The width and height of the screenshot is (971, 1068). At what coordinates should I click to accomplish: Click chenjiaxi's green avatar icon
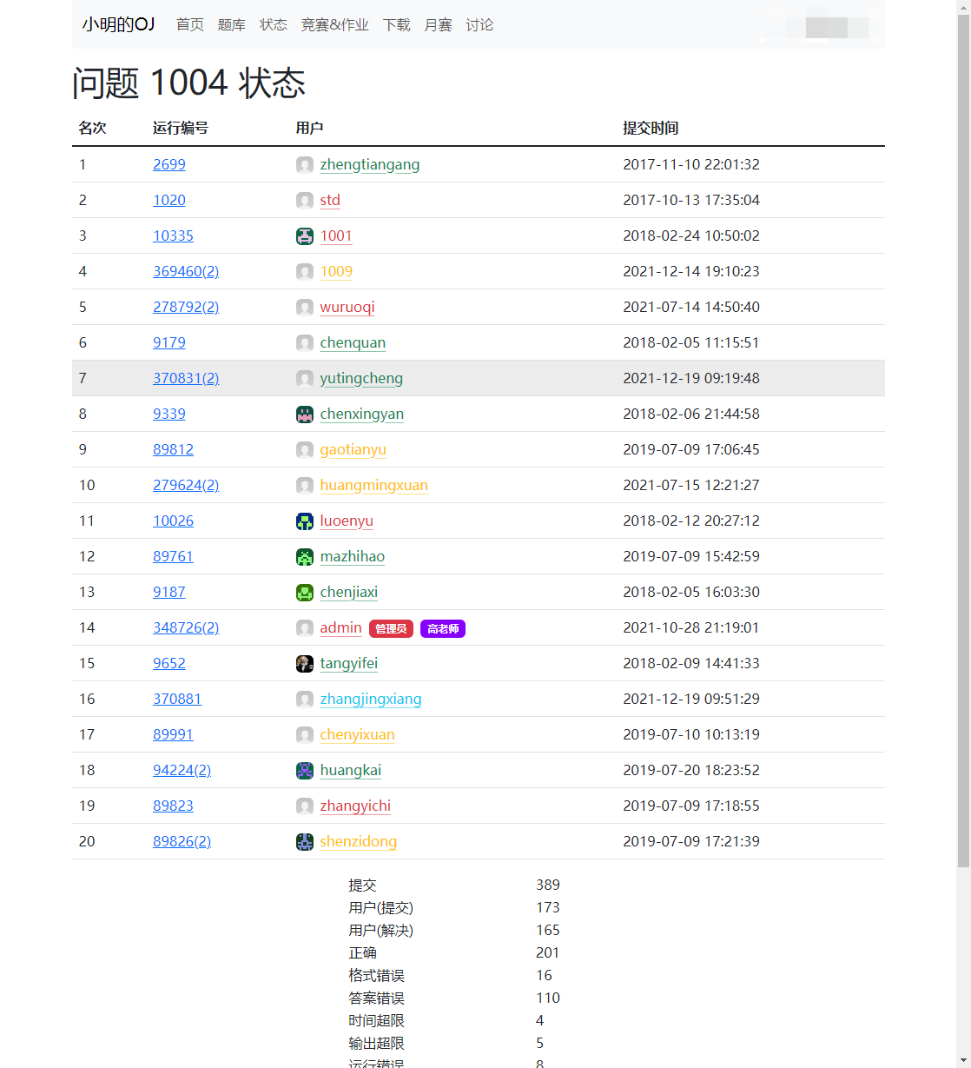click(304, 593)
